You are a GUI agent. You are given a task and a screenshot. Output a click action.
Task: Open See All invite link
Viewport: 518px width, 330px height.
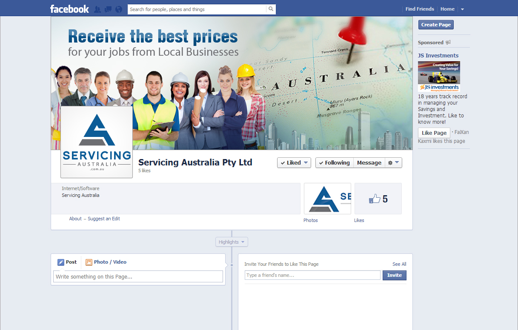point(399,264)
